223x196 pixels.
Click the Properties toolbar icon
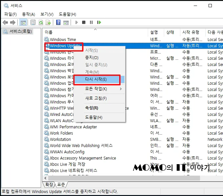pos(33,22)
